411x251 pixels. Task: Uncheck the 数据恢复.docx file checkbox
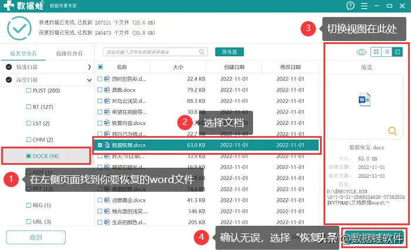click(x=100, y=145)
